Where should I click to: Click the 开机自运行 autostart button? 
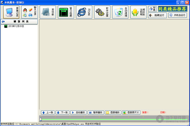[178, 15]
